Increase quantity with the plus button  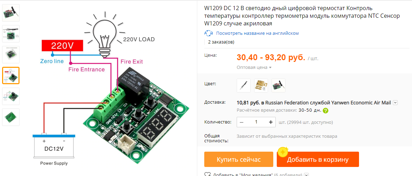click(270, 122)
